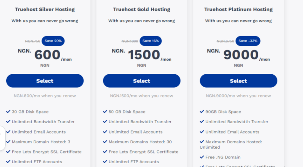Viewport: 303px width, 167px height.
Task: Select the Truehost Gold Hosting plan
Action: [142, 81]
